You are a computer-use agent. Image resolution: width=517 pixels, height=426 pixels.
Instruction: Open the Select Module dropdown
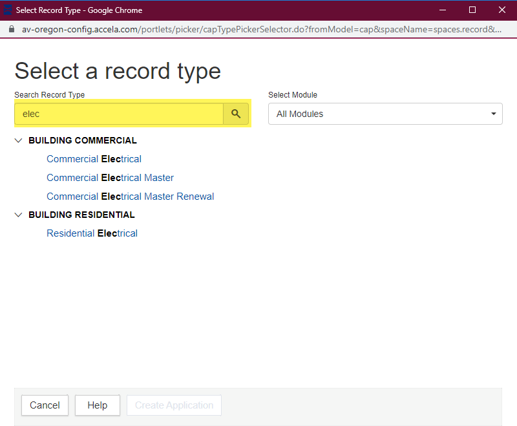pyautogui.click(x=385, y=114)
